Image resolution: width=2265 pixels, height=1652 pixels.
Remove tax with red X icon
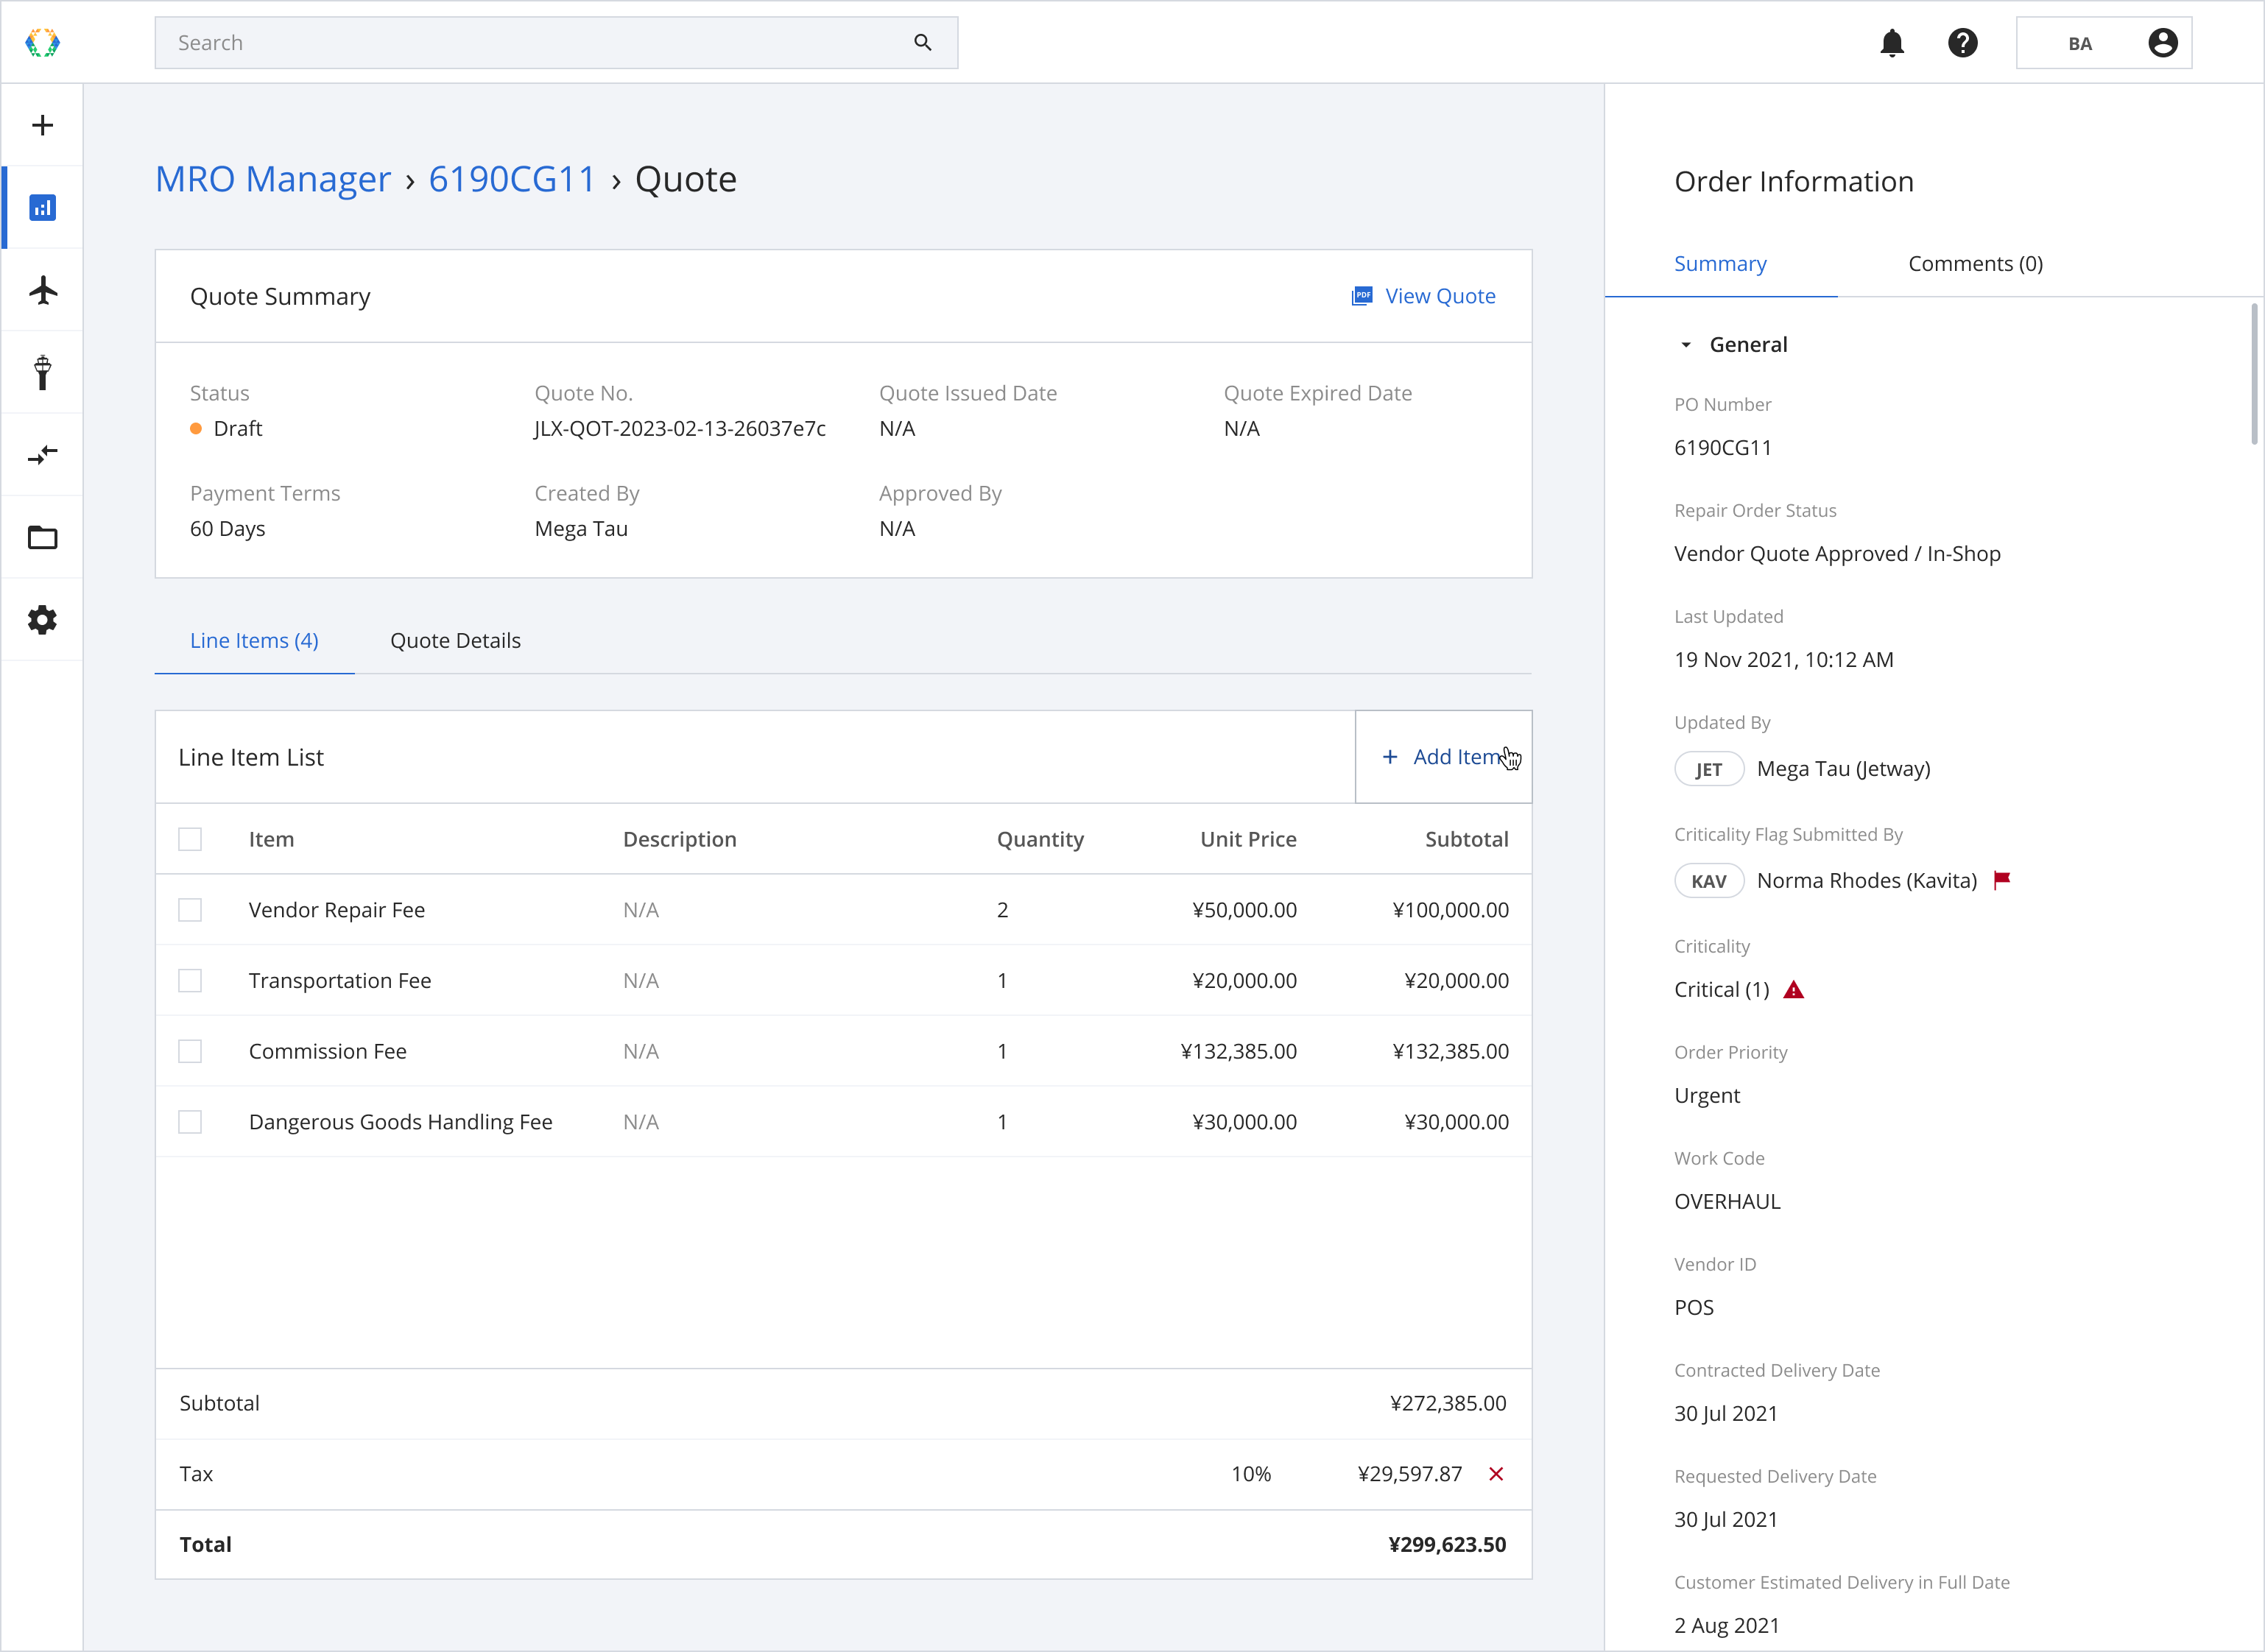[x=1495, y=1474]
